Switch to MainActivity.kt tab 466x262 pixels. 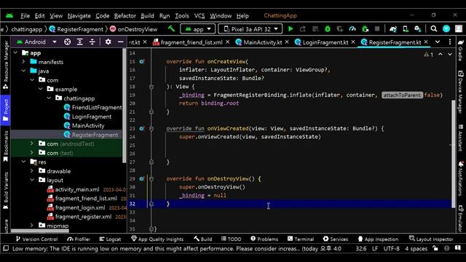262,42
